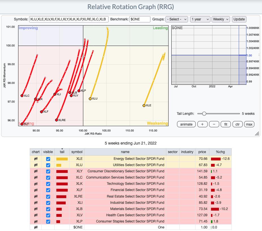The width and height of the screenshot is (262, 231).
Task: Open the chart icon for XLC row
Action: pos(36,177)
